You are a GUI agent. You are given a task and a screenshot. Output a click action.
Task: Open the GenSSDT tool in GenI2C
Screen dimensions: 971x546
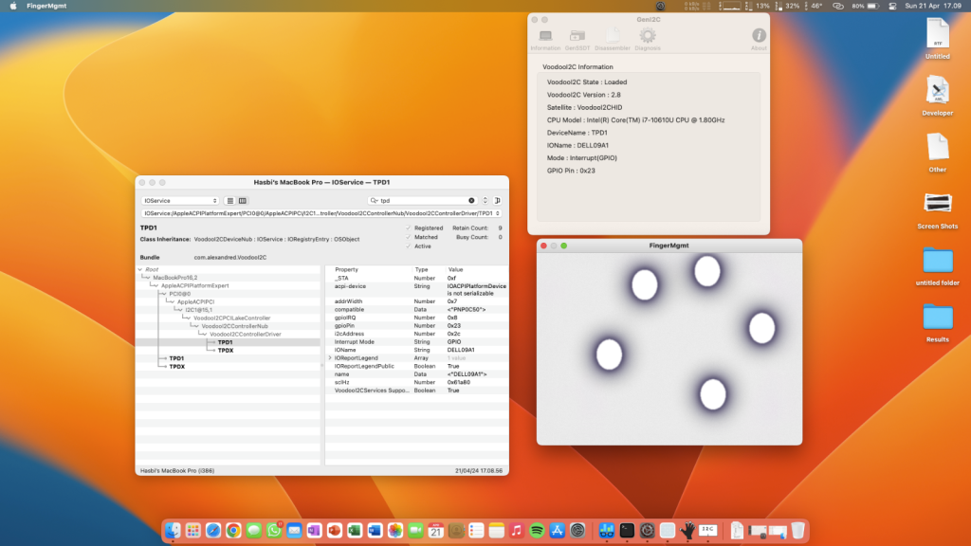coord(577,37)
